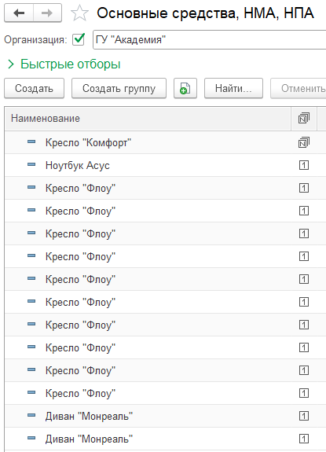The height and width of the screenshot is (452, 326).
Task: Expand the Быстрые отборы section
Action: 64,64
